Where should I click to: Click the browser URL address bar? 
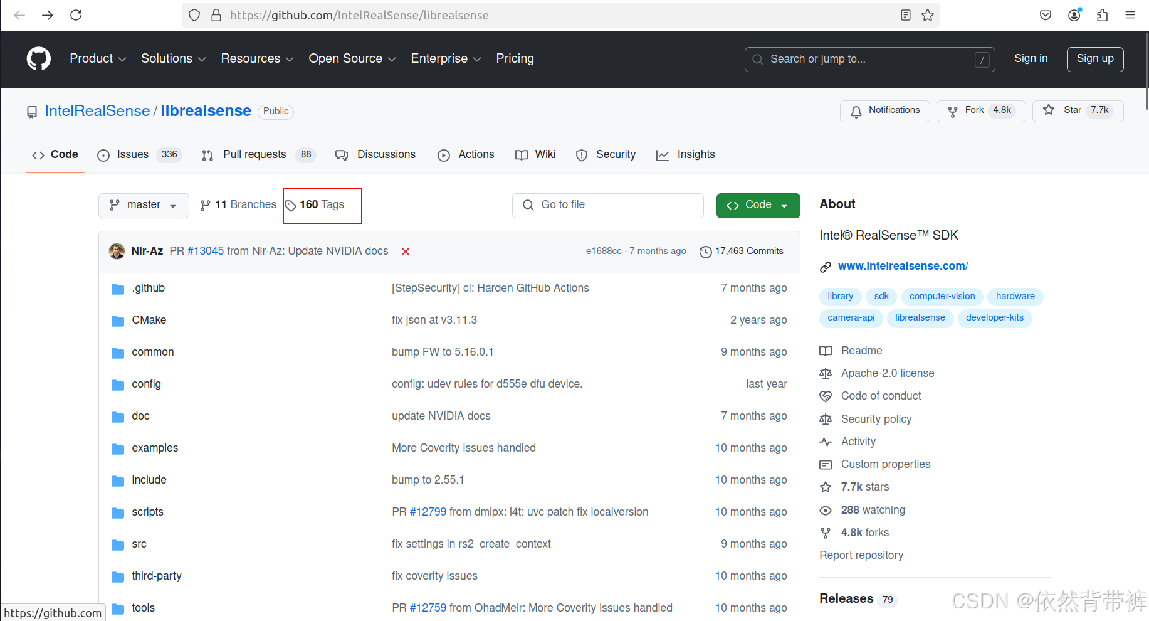coord(560,15)
